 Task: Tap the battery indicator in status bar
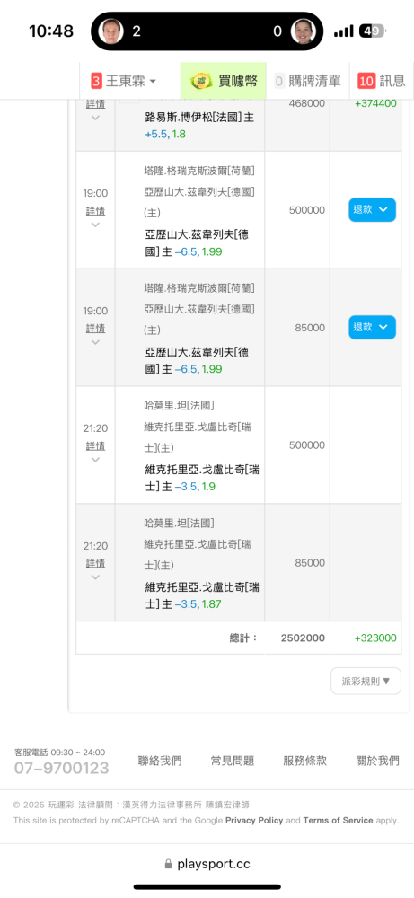(374, 31)
